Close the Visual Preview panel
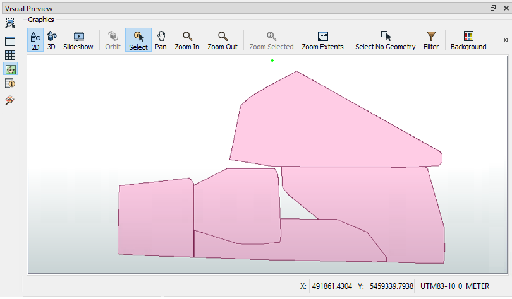This screenshot has width=512, height=299. [x=504, y=8]
